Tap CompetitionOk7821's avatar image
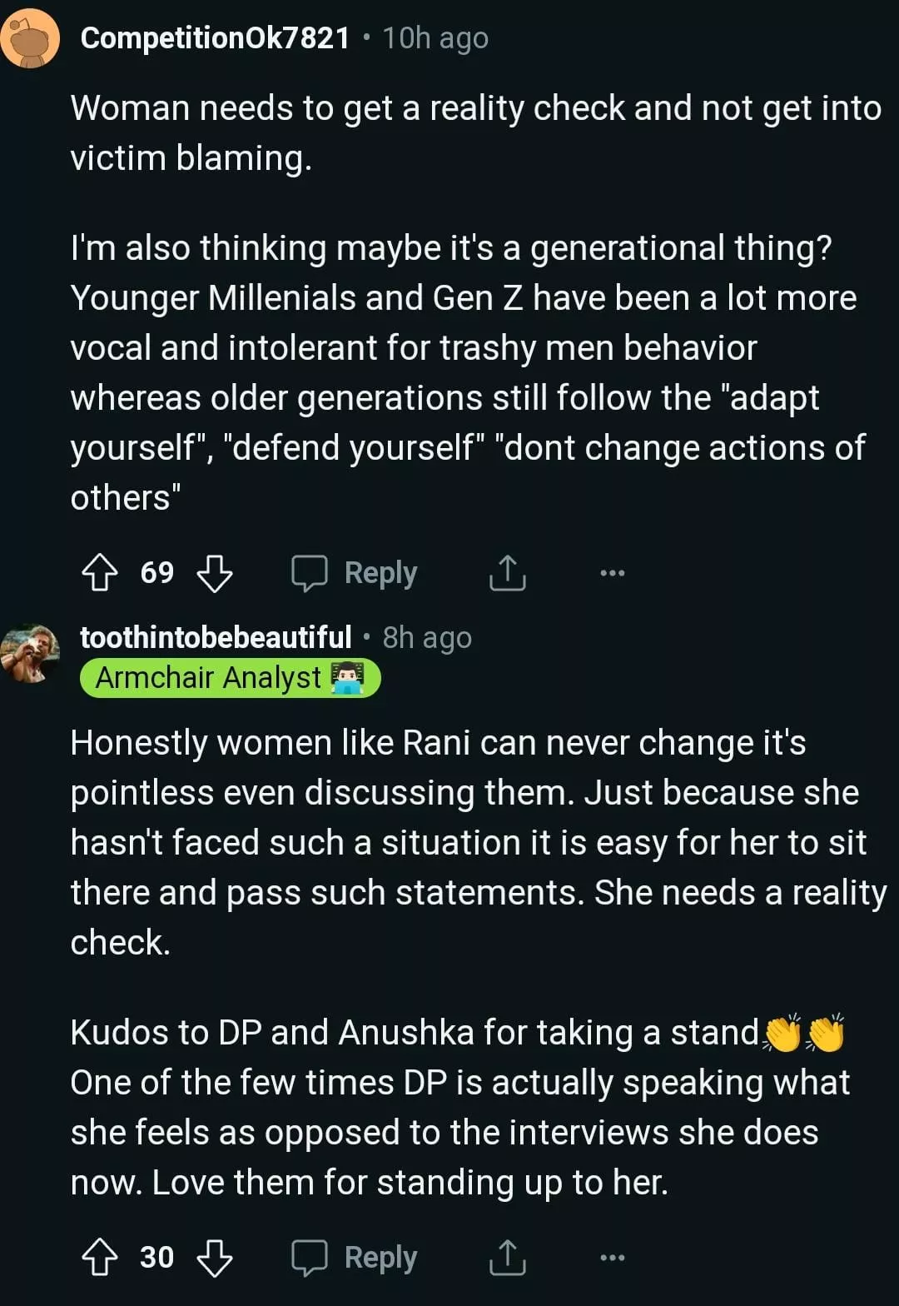Screen dimensions: 899x1306 click(31, 40)
